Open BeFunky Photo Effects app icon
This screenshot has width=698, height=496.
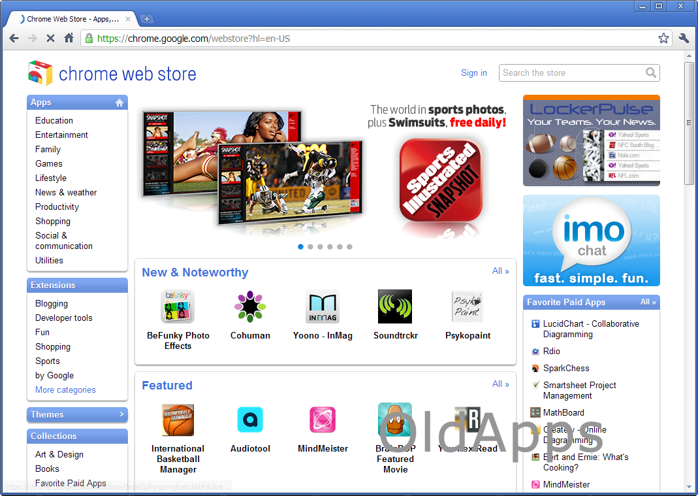(178, 306)
